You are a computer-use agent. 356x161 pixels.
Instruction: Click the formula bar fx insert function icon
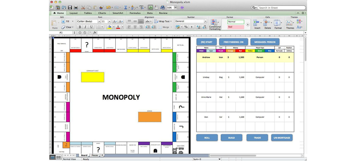[95, 33]
